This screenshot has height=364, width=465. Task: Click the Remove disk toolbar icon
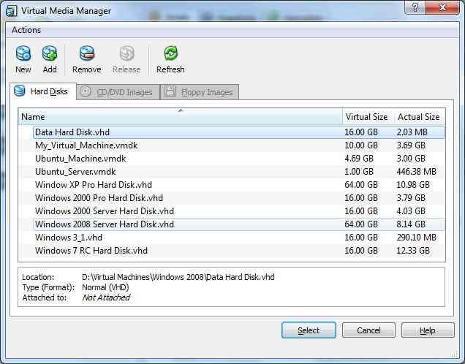tap(87, 54)
